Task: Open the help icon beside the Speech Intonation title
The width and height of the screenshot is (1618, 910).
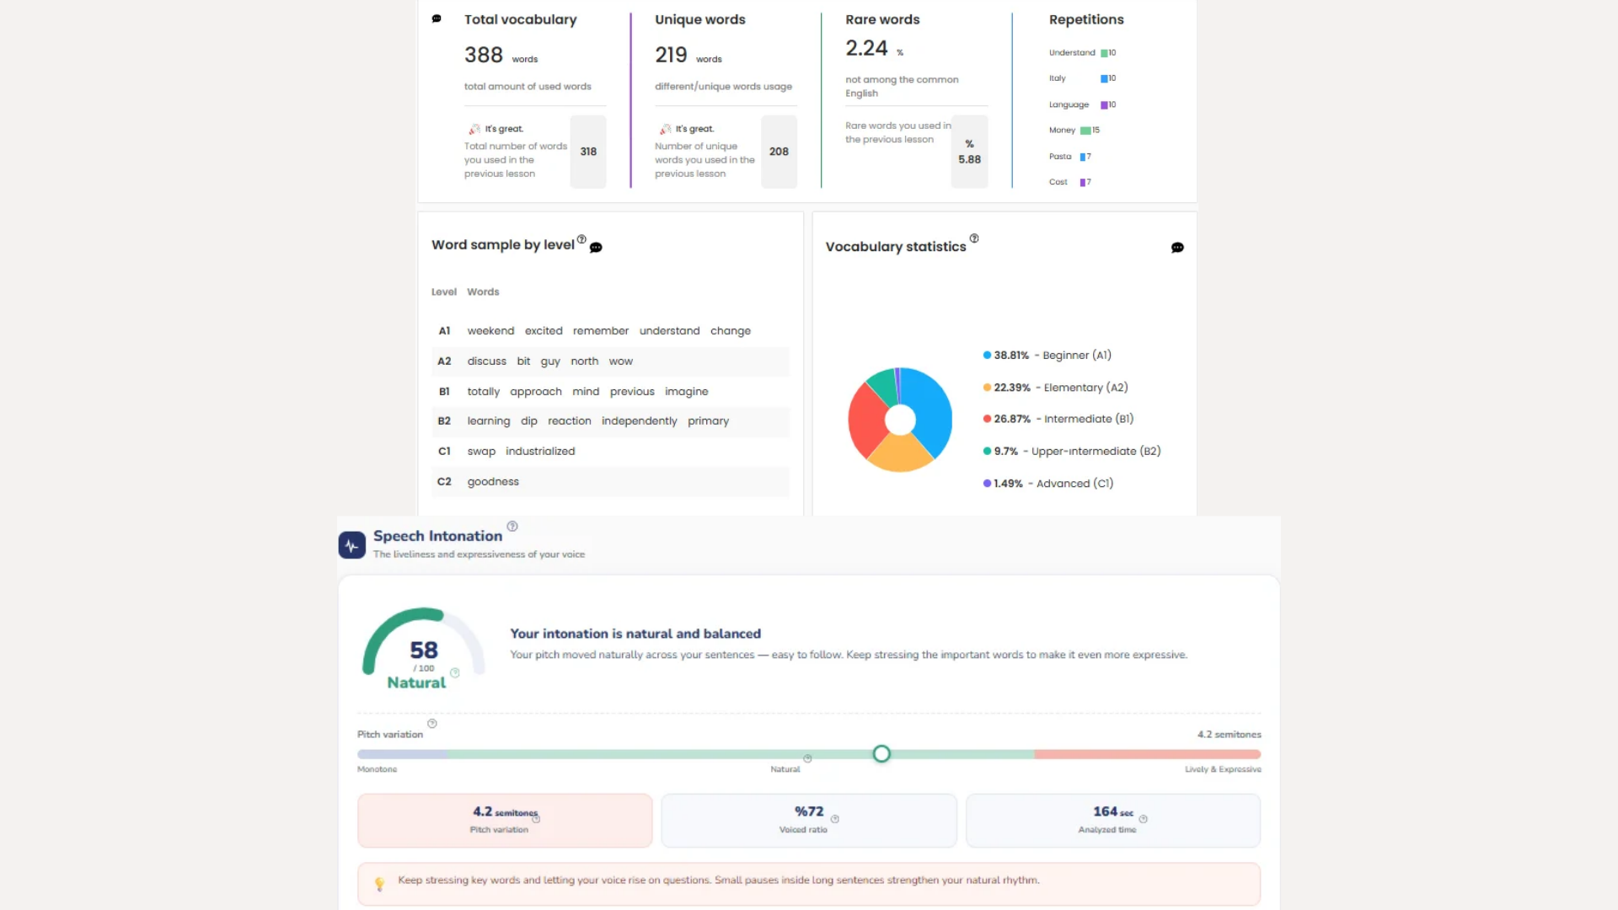Action: 512,527
